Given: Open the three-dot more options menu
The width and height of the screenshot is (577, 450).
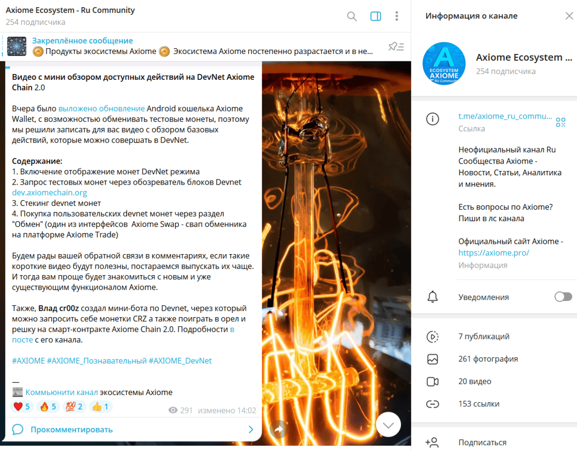Looking at the screenshot, I should pos(396,16).
